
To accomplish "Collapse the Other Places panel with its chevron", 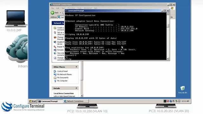I will 76,67.
